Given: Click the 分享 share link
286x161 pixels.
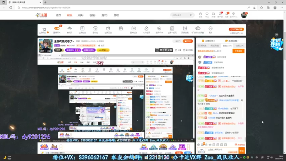Looking at the screenshot, I should coord(178,50).
